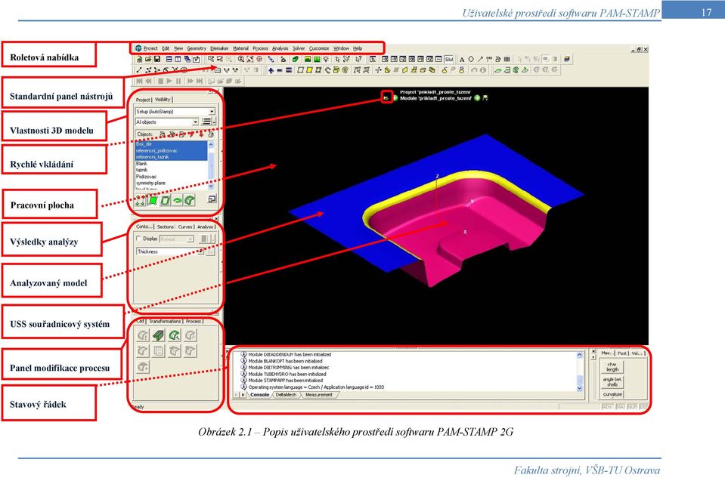Select the text annotation 'A' tool
Screen dimensions: 725x478
click(461, 60)
